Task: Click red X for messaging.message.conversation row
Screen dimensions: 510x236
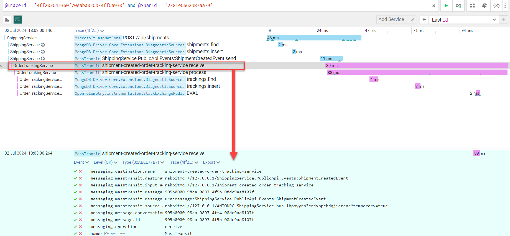Action: coord(80,213)
